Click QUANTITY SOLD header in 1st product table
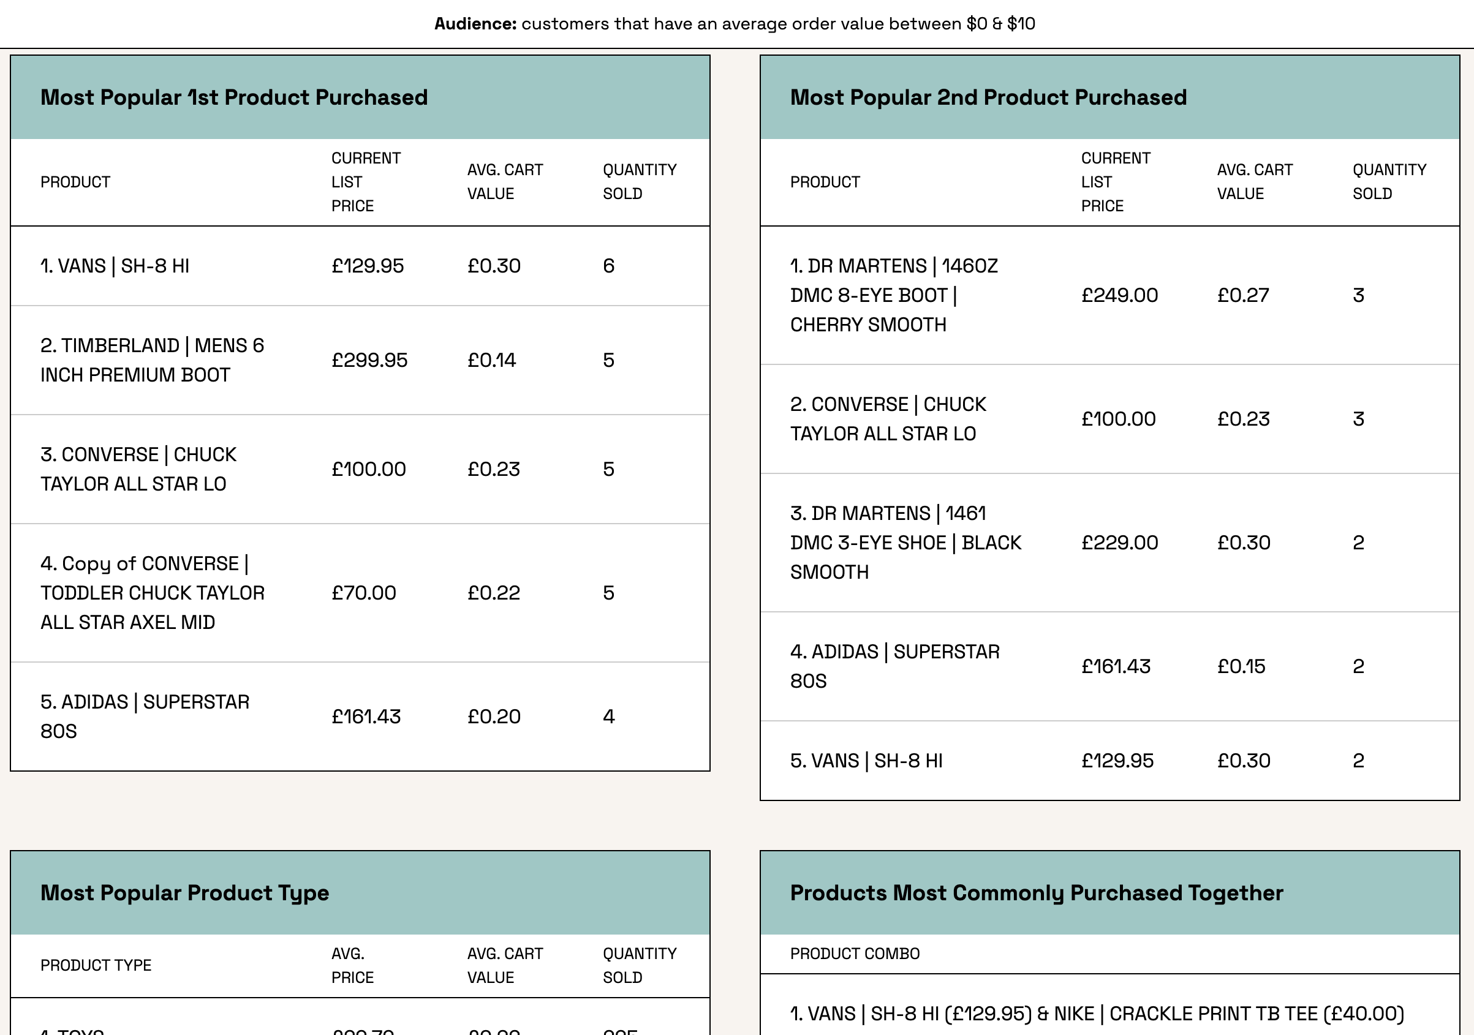 click(x=639, y=182)
